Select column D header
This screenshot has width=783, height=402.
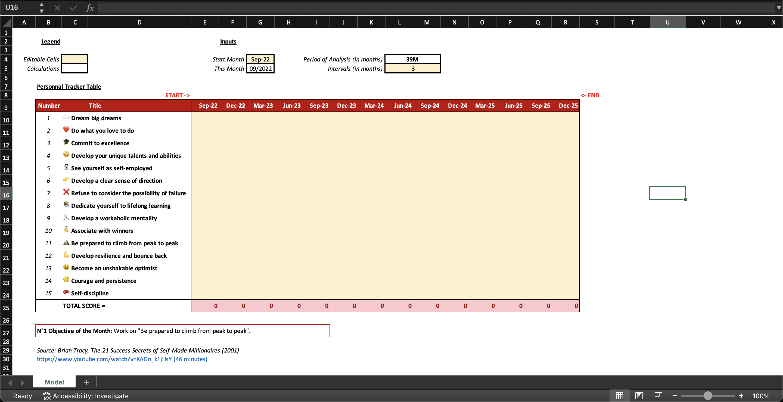(139, 22)
